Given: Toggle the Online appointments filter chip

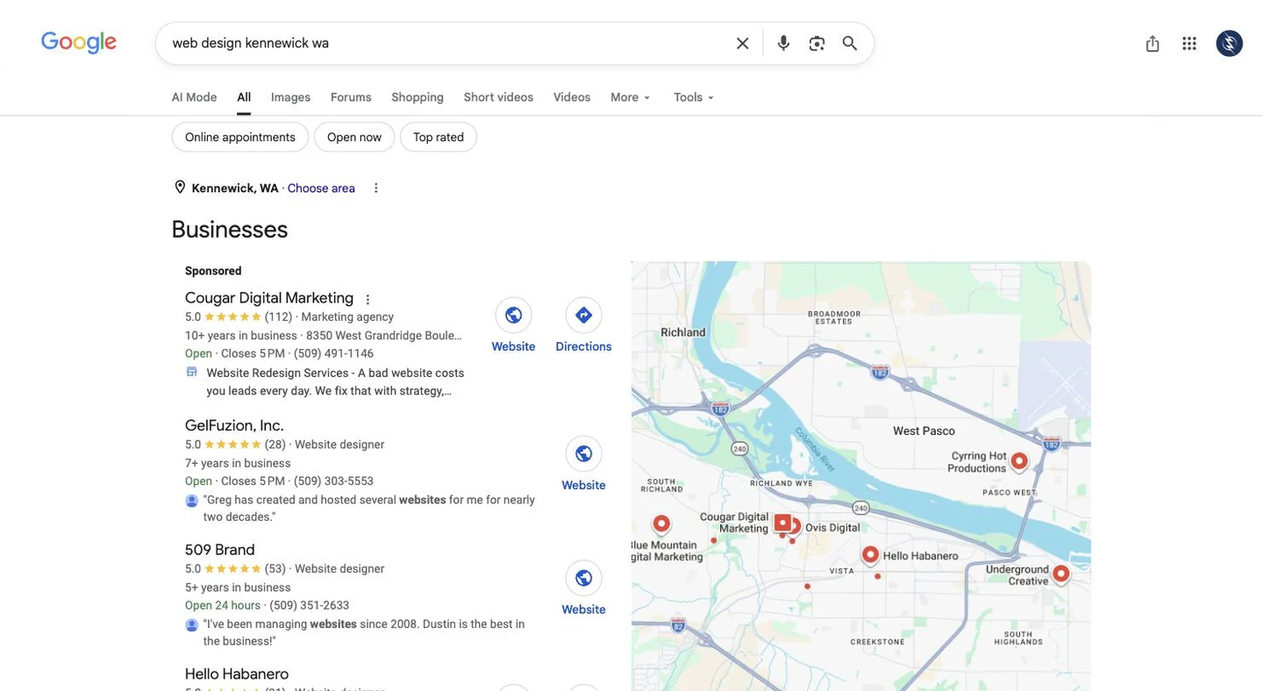Looking at the screenshot, I should pos(240,137).
